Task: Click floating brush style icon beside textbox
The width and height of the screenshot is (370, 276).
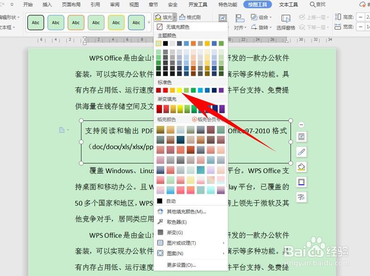Action: 301,152
